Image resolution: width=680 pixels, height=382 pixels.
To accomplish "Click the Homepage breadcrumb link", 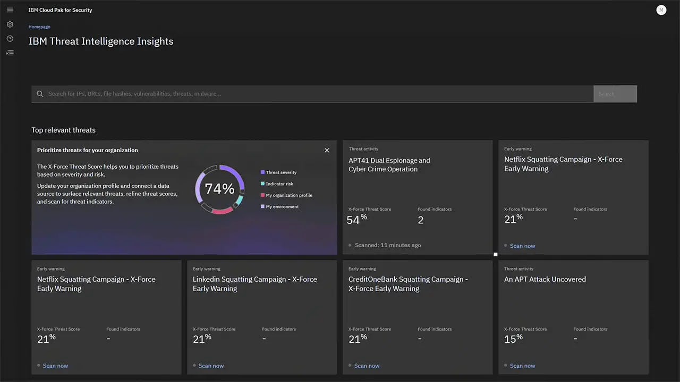I will pos(39,27).
